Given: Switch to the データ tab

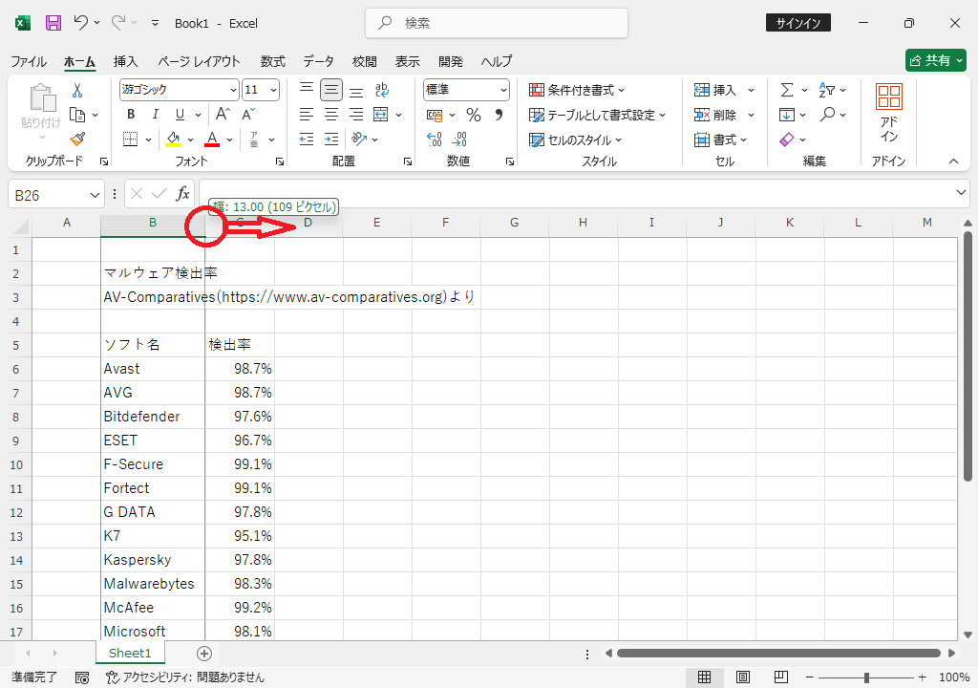Looking at the screenshot, I should coord(319,61).
